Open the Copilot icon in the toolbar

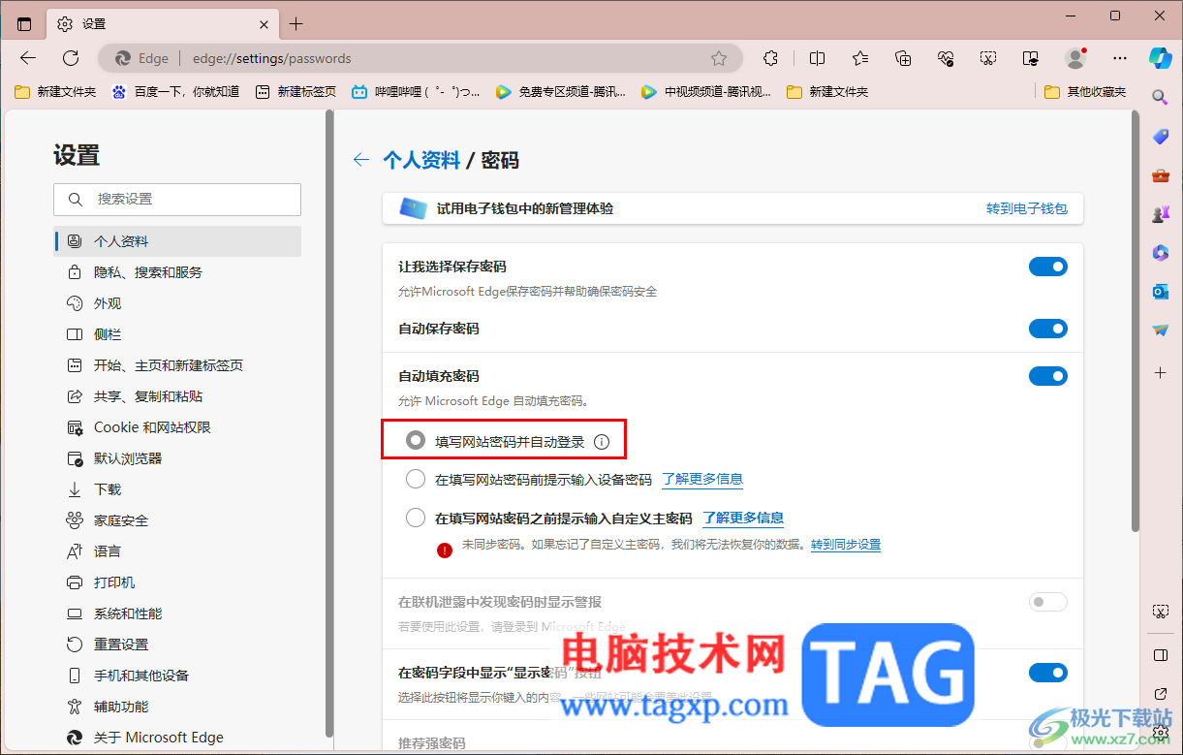tap(1160, 57)
